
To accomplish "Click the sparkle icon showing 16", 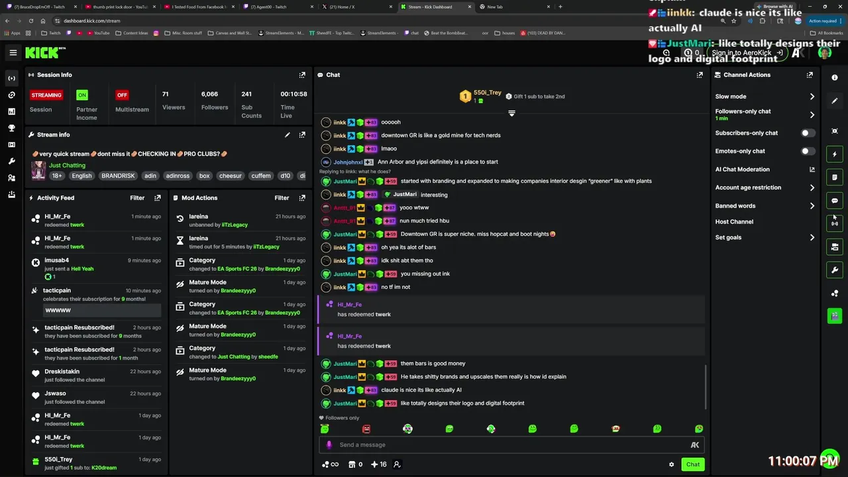I will [379, 464].
